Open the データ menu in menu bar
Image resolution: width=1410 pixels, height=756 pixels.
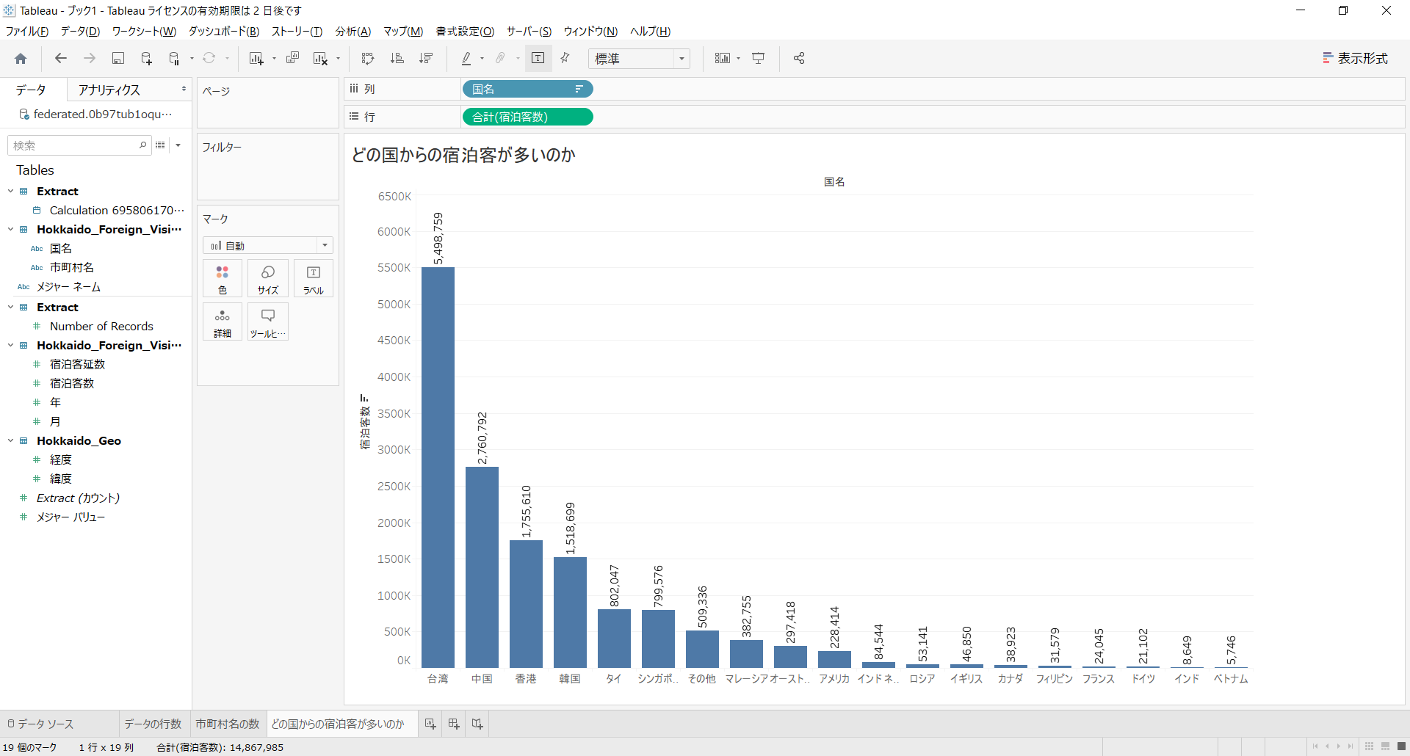(80, 32)
